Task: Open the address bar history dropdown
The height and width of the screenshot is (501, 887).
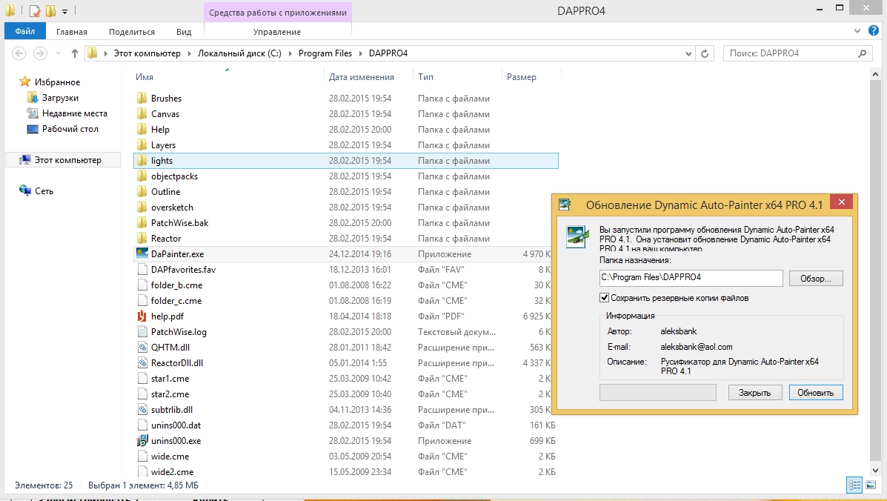Action: (x=688, y=53)
